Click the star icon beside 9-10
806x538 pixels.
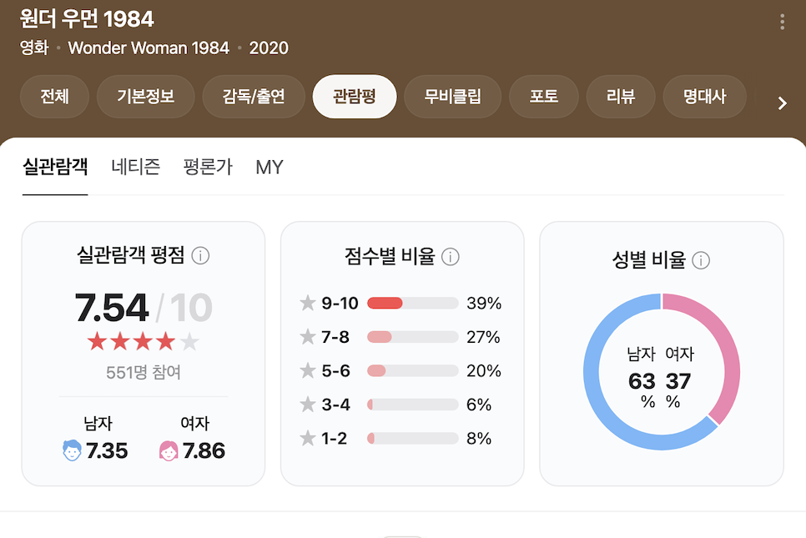click(307, 303)
